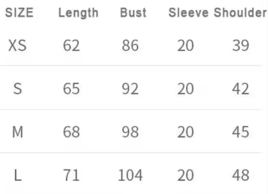
Task: Click the M bust value 98
Action: point(130,132)
